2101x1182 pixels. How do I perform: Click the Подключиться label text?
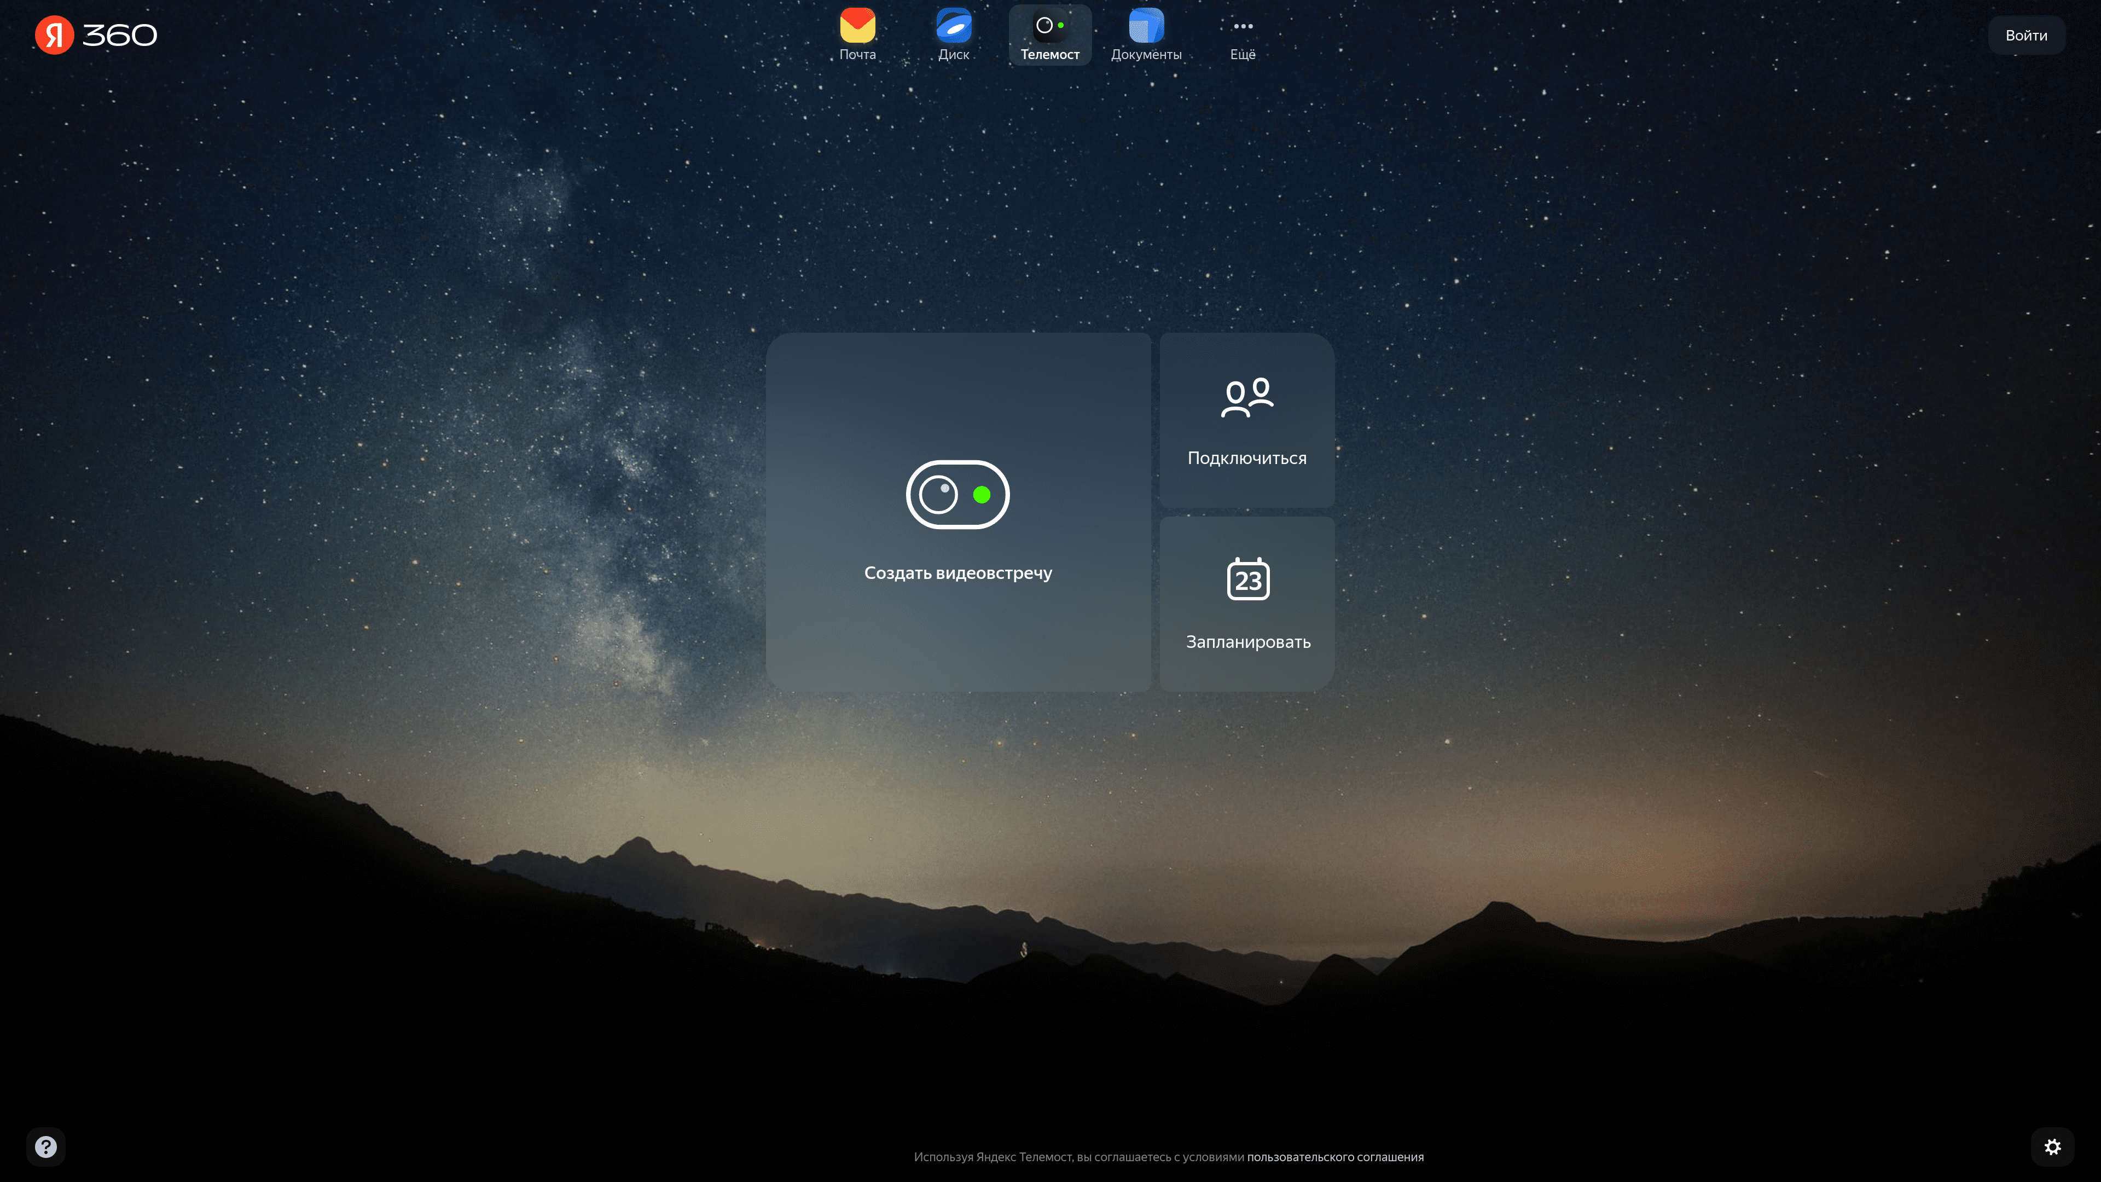click(x=1247, y=459)
